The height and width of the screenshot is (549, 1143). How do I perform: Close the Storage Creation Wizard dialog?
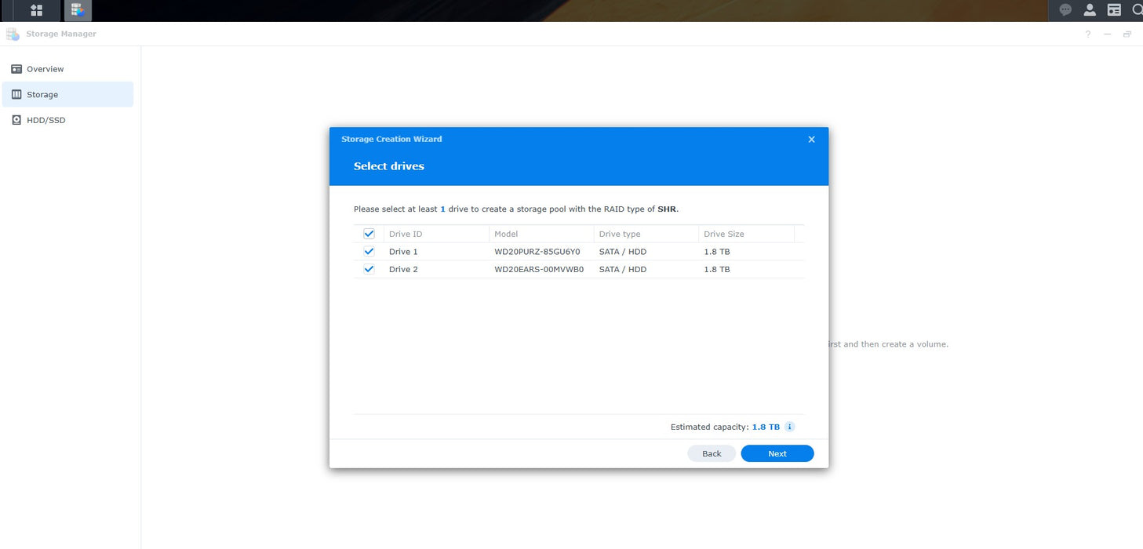tap(811, 140)
